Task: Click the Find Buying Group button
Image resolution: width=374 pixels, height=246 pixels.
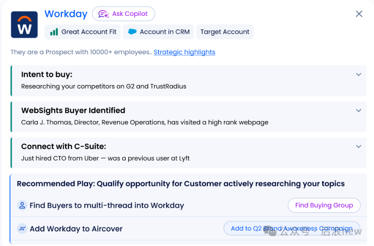Action: point(324,205)
